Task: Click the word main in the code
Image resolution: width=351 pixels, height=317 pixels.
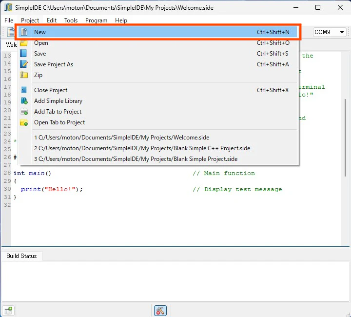Action: point(37,173)
